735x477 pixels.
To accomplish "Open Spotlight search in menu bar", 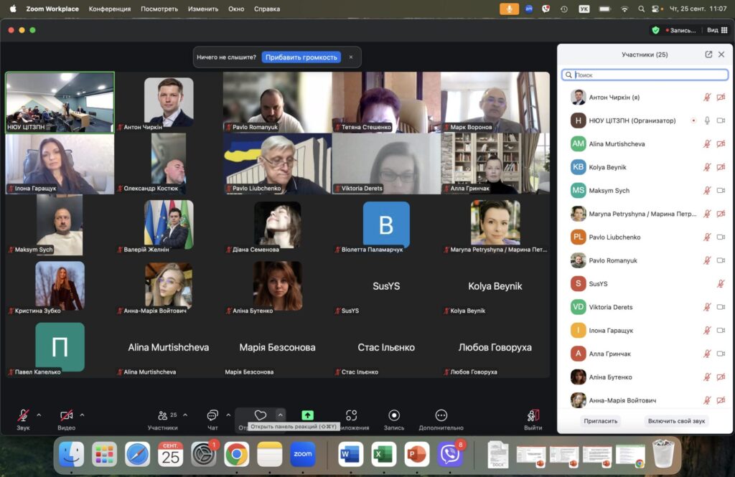I will point(641,9).
